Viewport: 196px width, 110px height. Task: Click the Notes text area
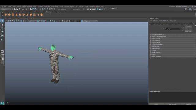pos(172,97)
